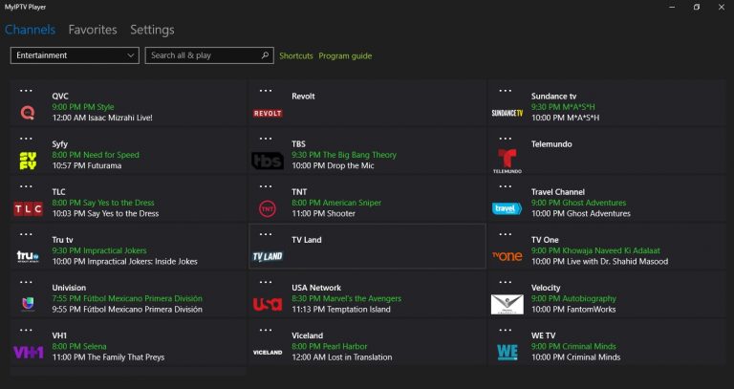Click the Travel Channel logo icon
The width and height of the screenshot is (734, 389).
point(507,208)
